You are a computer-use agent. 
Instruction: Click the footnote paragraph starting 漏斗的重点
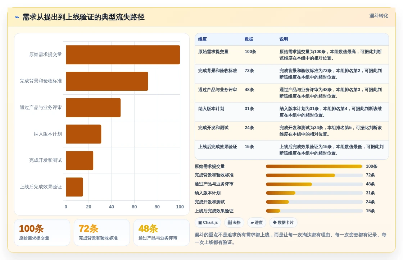291,238
